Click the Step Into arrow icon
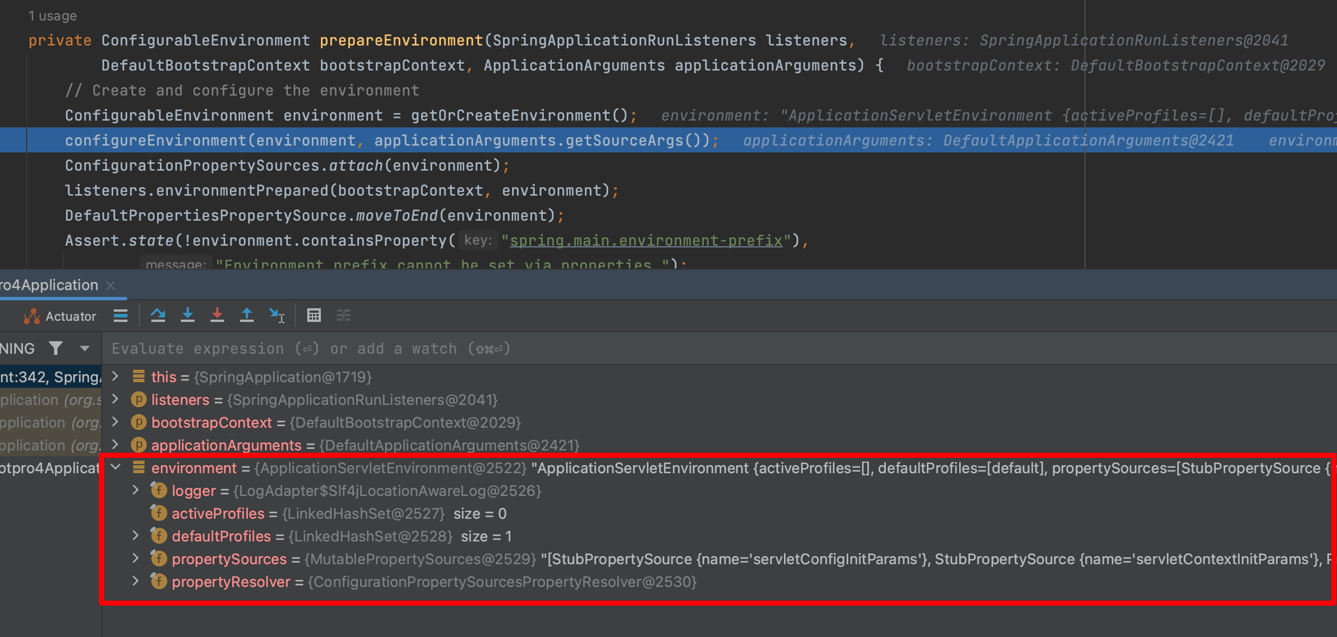1337x637 pixels. pos(187,315)
